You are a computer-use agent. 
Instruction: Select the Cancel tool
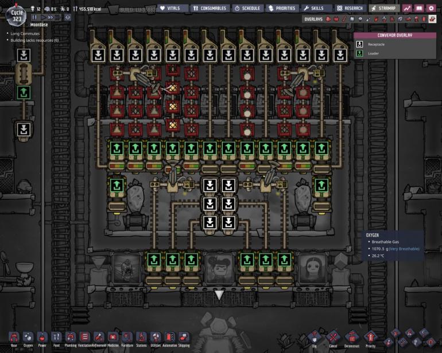click(x=333, y=338)
